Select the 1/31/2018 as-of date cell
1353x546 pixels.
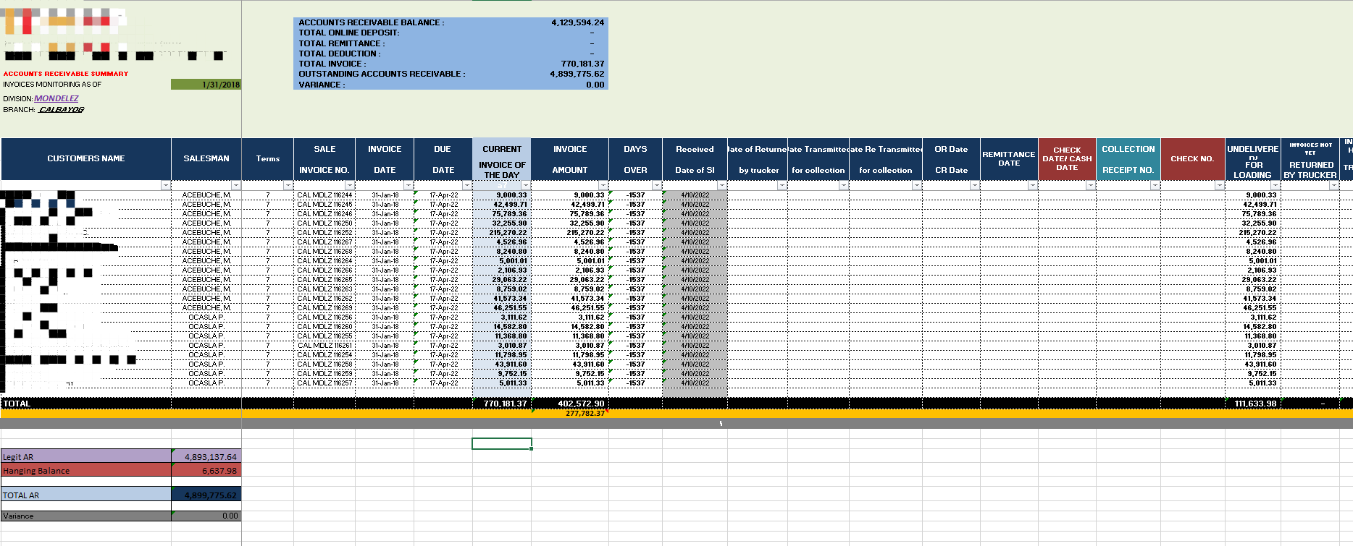pyautogui.click(x=206, y=85)
